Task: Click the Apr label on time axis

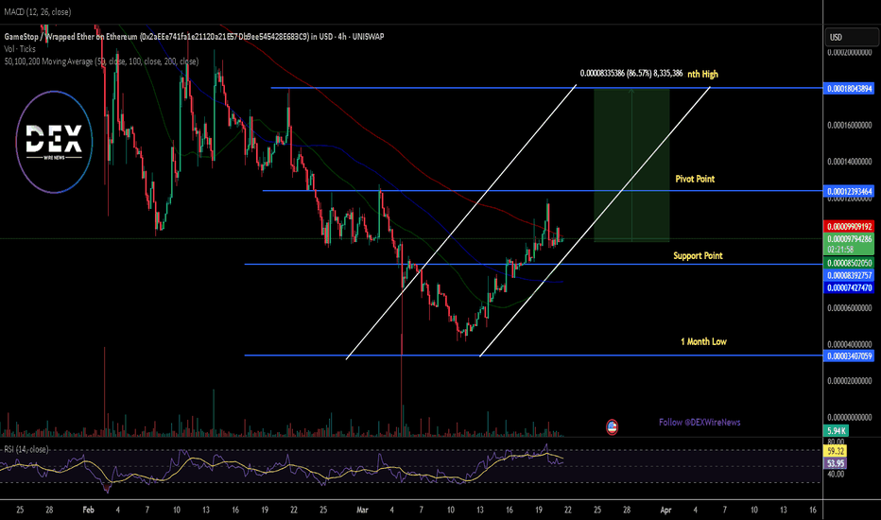Action: 665,510
